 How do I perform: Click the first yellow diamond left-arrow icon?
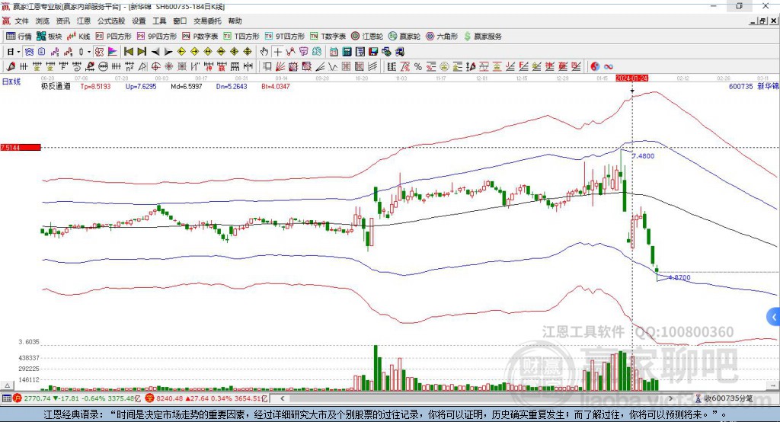point(181,52)
